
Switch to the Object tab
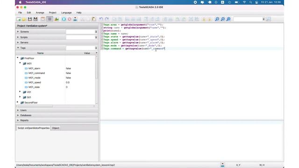(56, 128)
